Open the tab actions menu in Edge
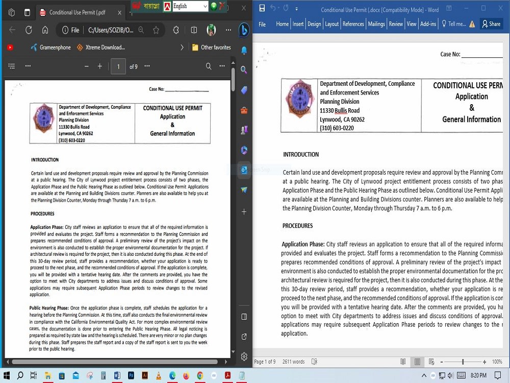Viewport: 510px width, 383px height. click(x=28, y=12)
